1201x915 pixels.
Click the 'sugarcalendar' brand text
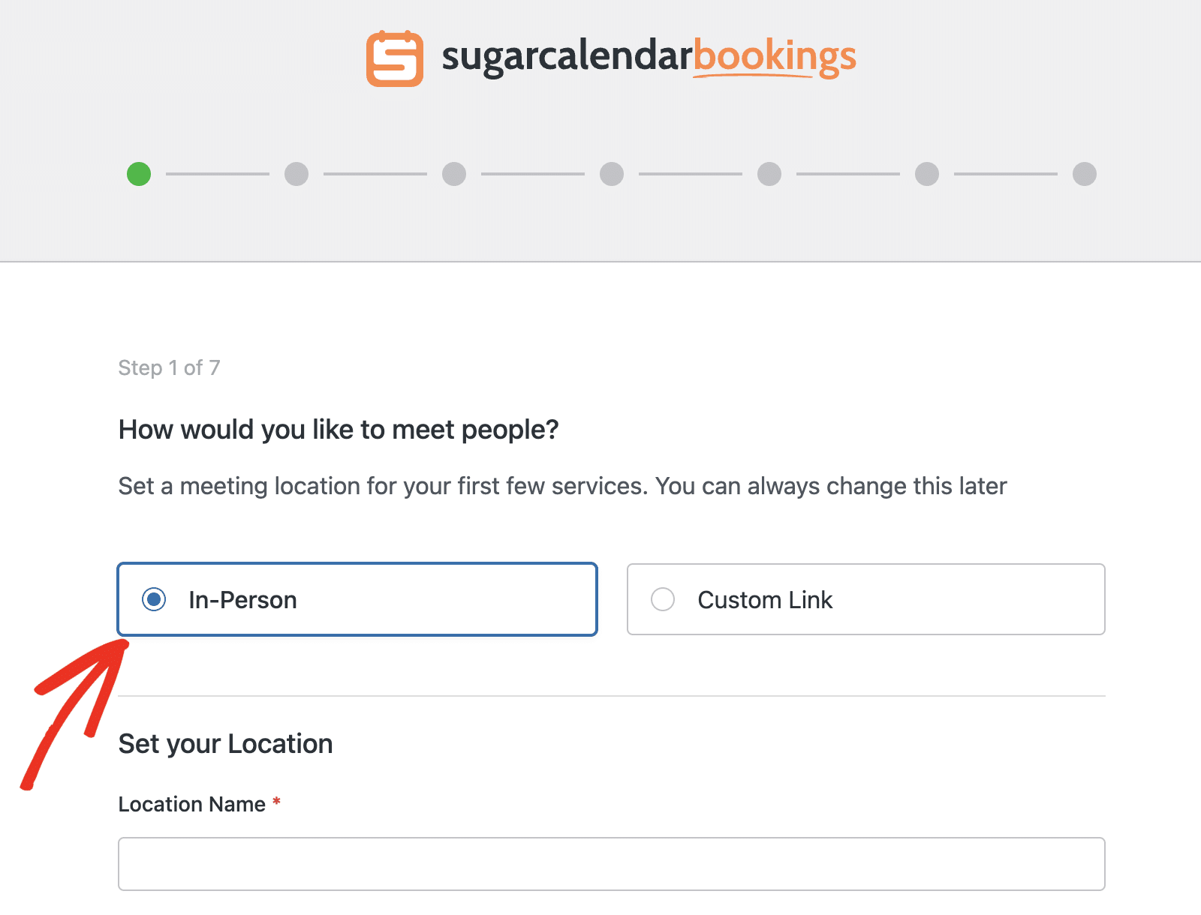click(x=564, y=56)
